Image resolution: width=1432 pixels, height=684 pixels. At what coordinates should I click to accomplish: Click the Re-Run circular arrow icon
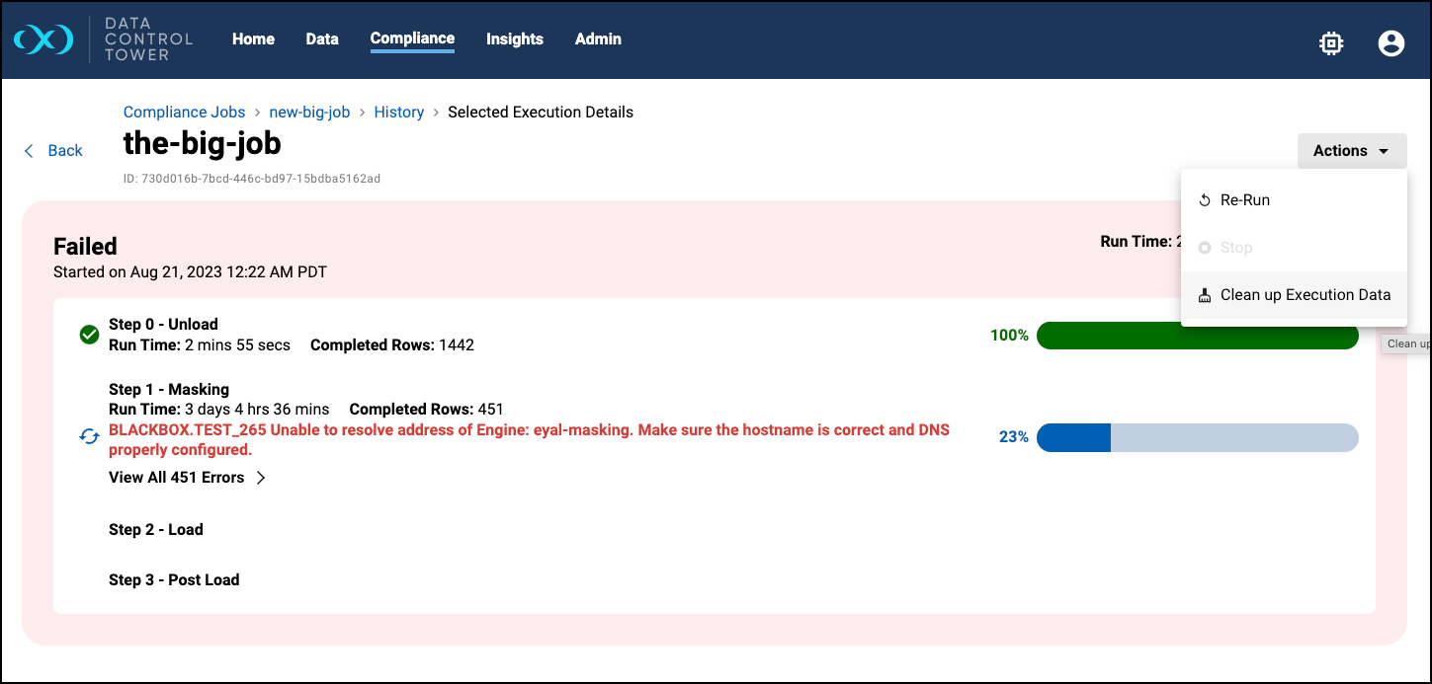coord(1204,200)
